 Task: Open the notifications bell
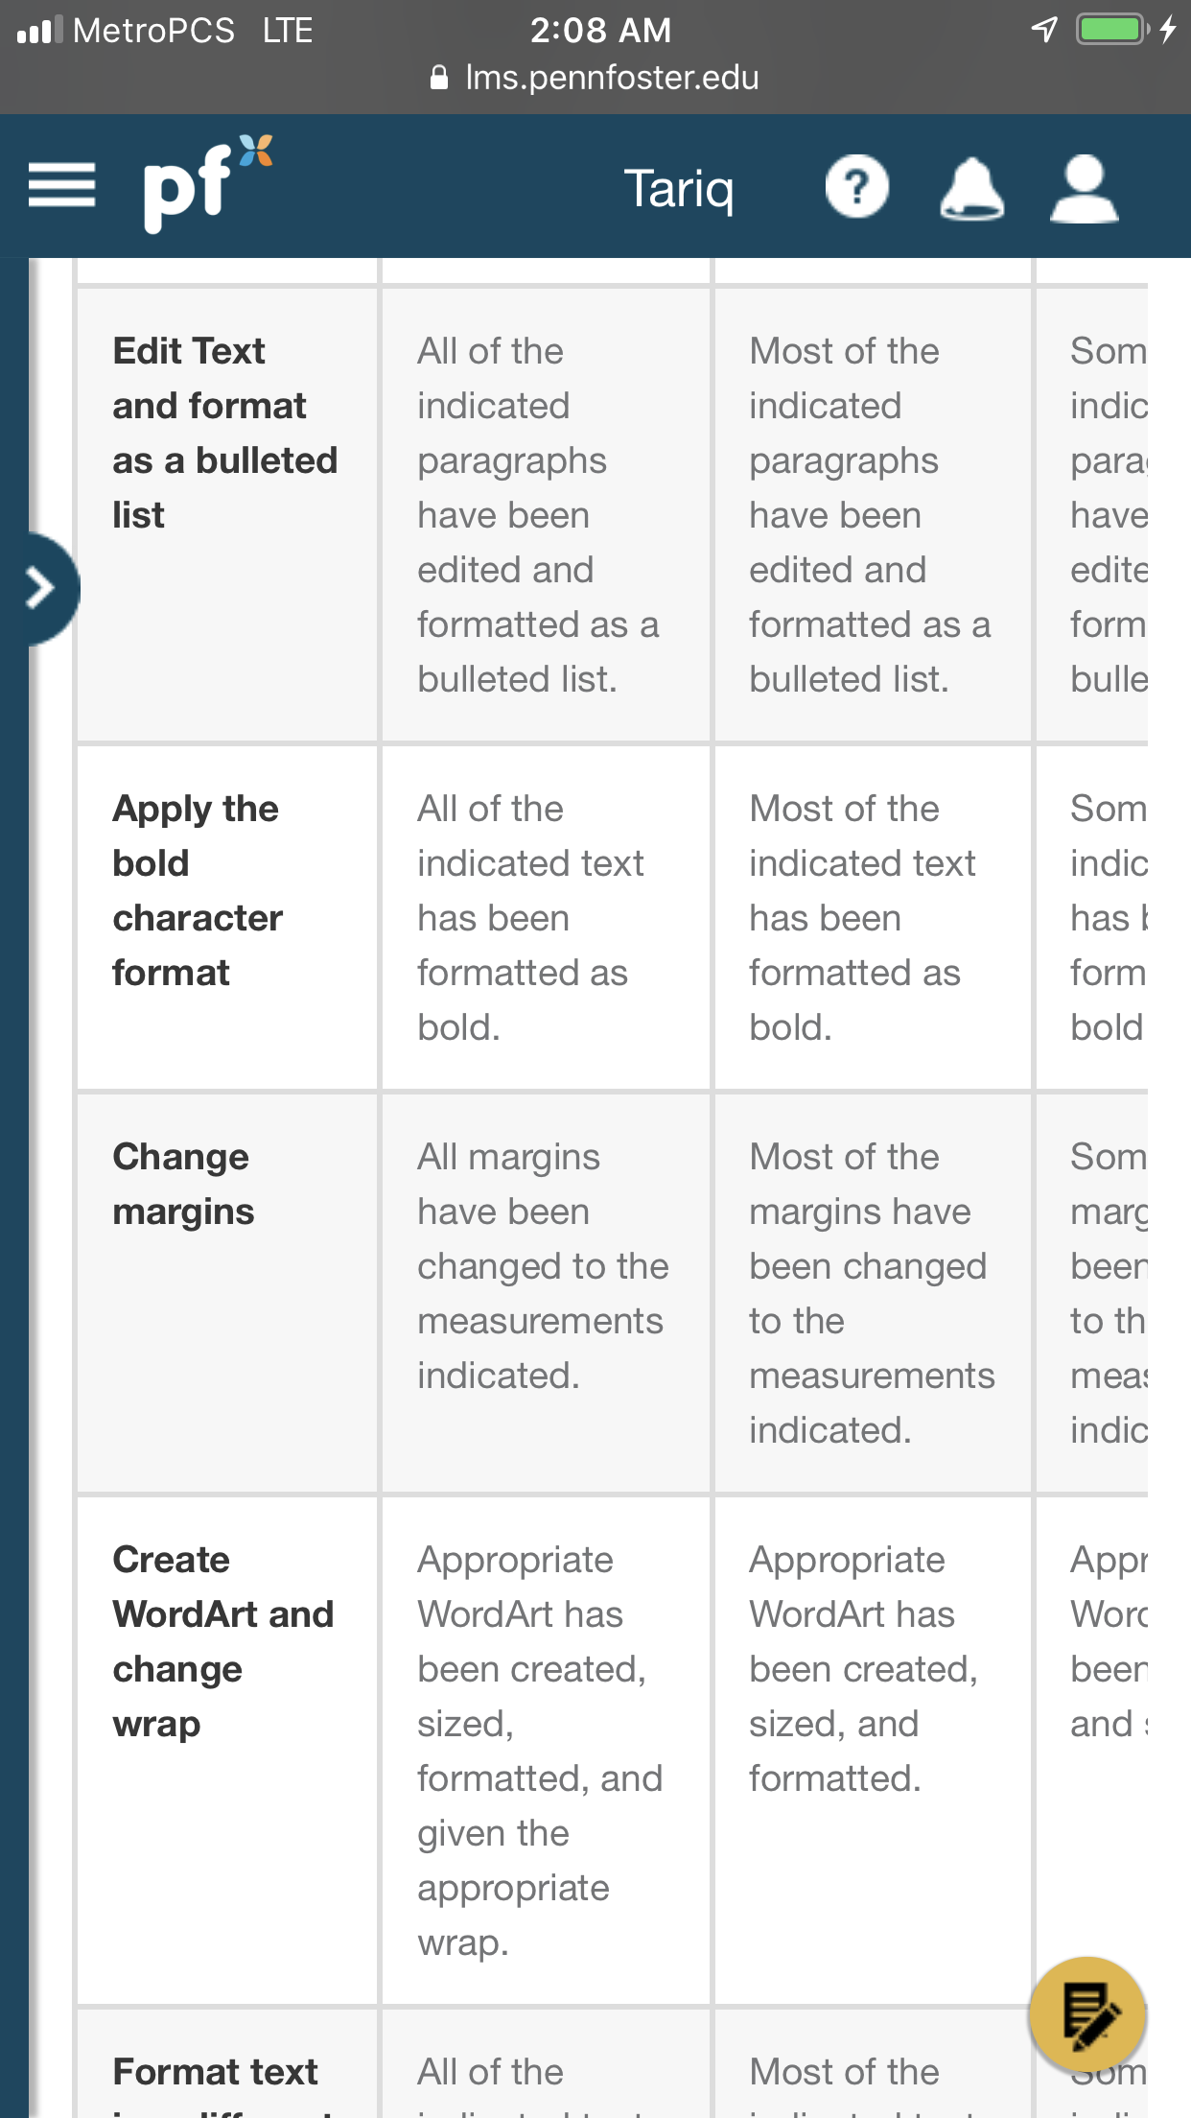pyautogui.click(x=971, y=188)
